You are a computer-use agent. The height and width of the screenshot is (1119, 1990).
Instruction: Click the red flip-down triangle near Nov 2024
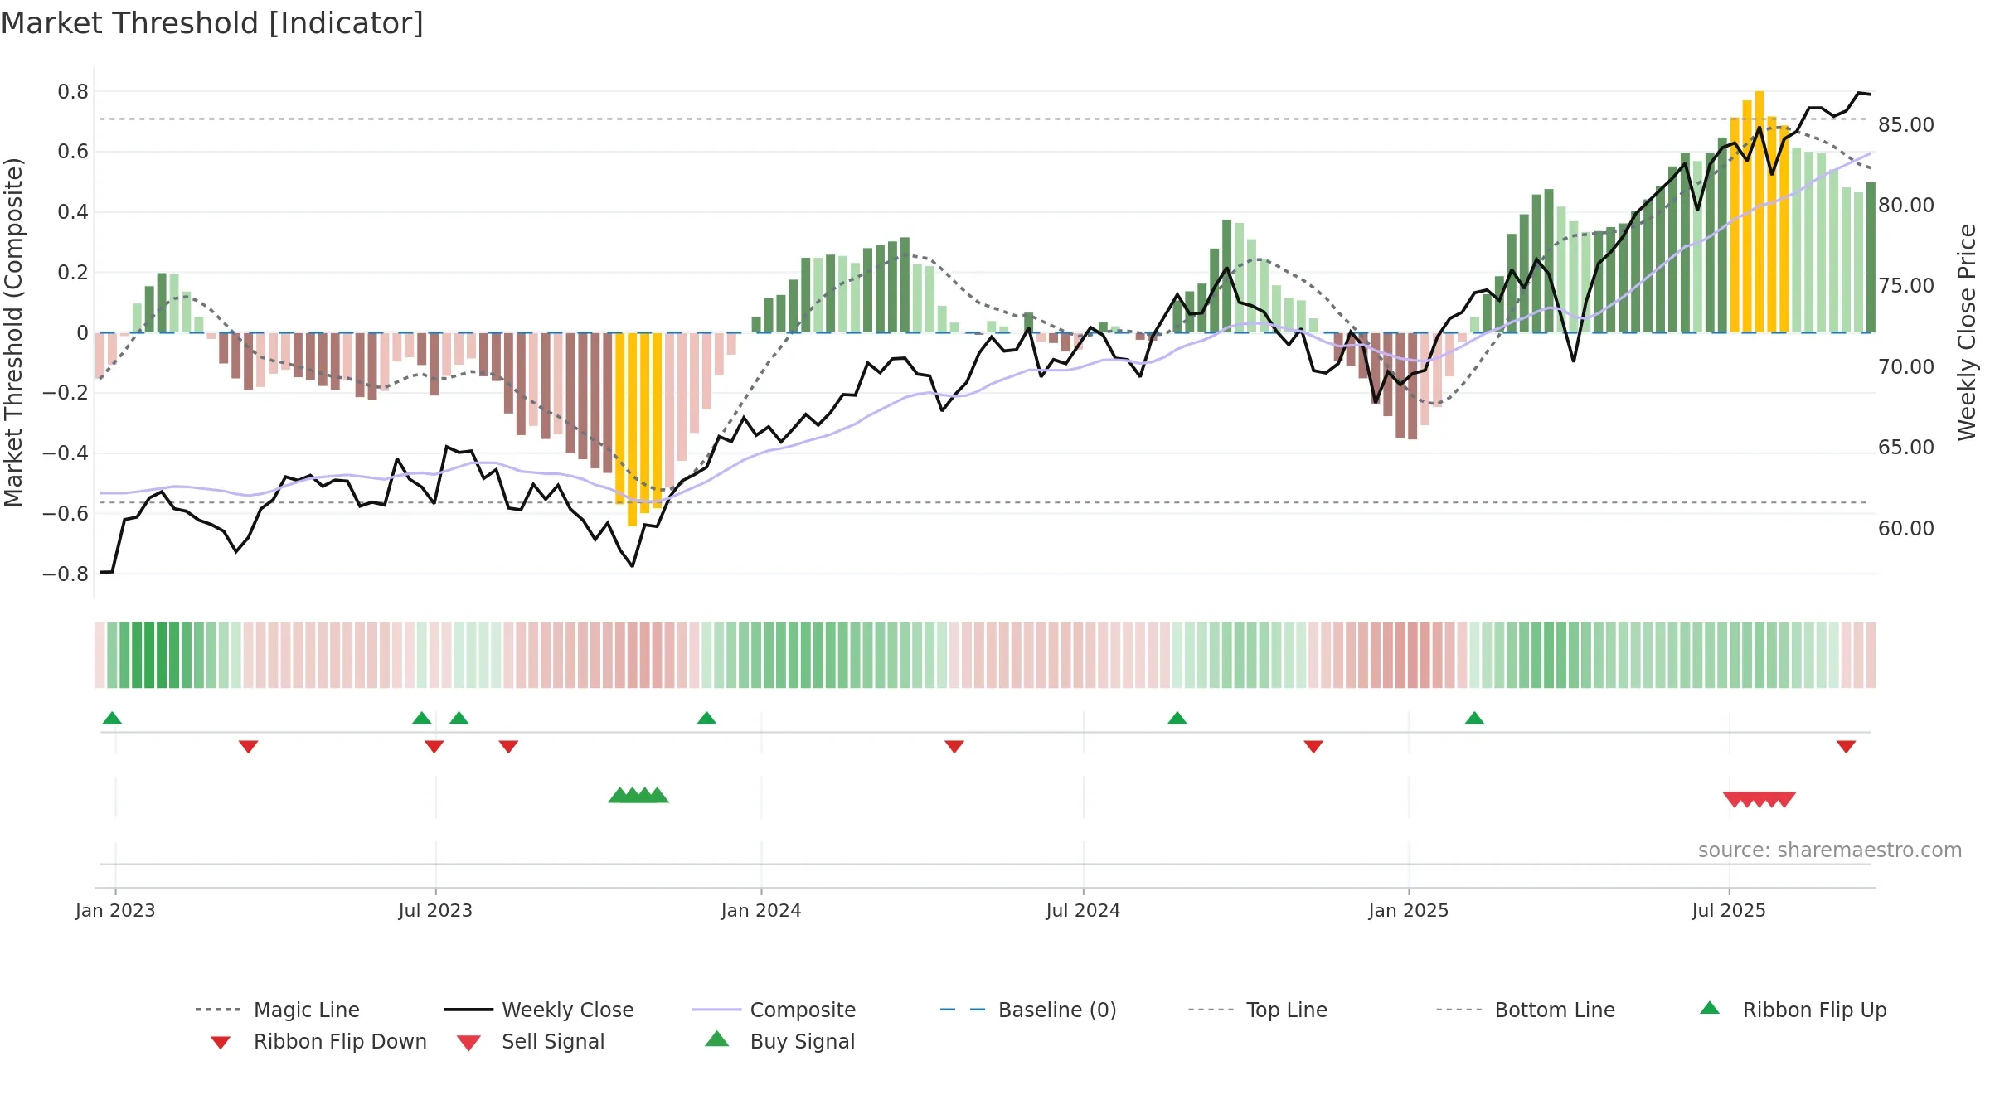[1313, 747]
